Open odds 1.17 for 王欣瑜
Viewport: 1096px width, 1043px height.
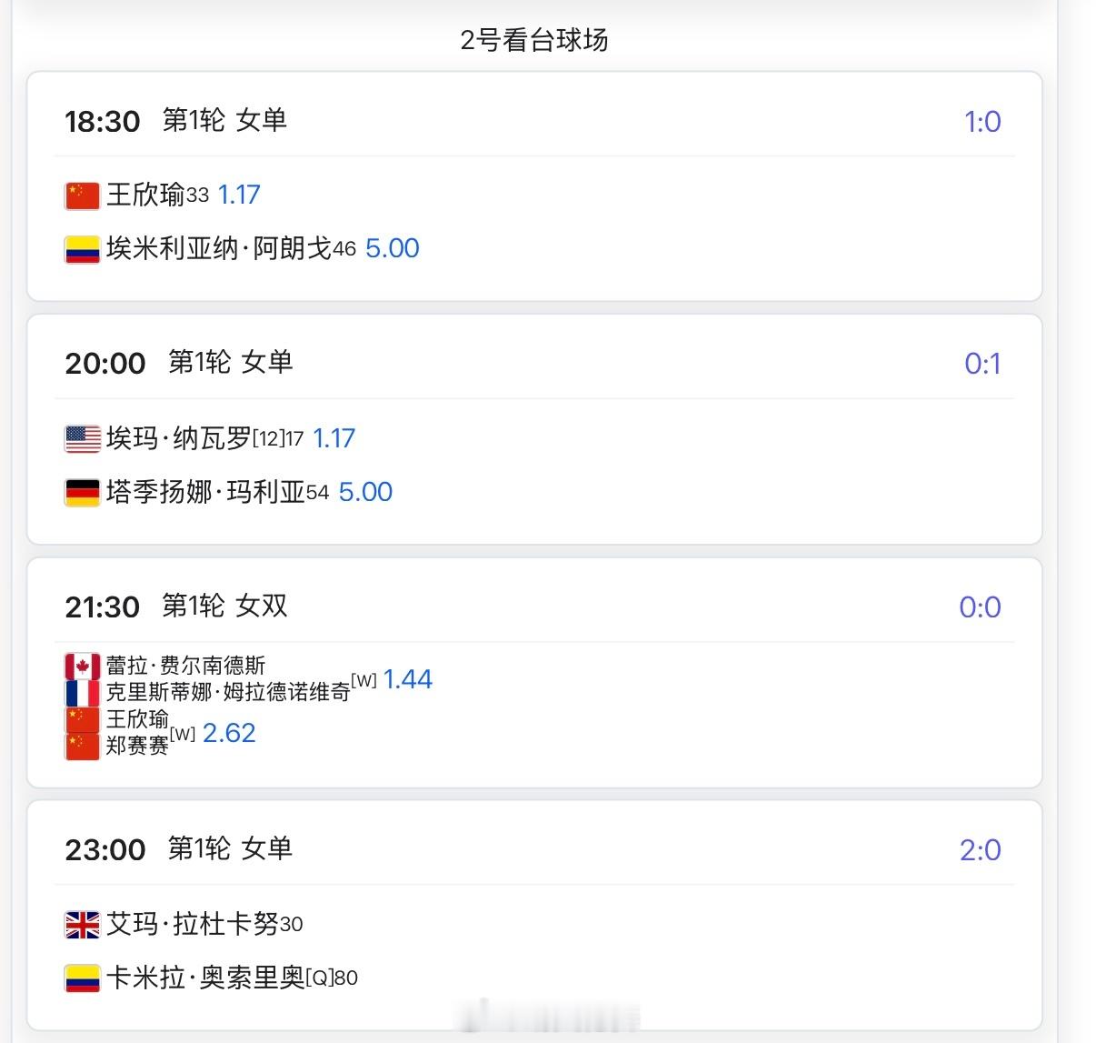click(238, 195)
